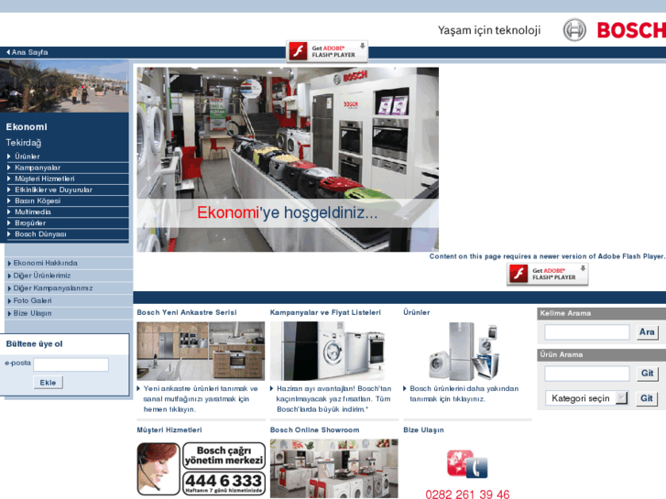
Task: Click the Bosch logo in header
Action: (631, 30)
